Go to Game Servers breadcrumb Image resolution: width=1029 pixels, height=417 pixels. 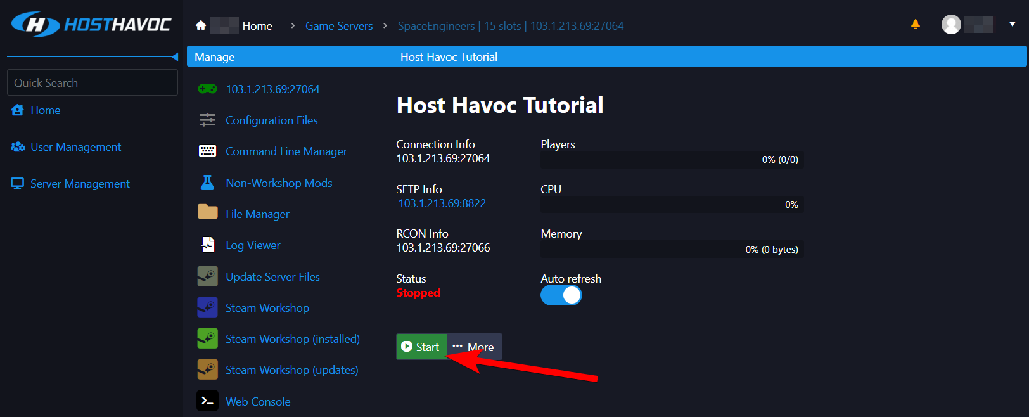(x=339, y=26)
